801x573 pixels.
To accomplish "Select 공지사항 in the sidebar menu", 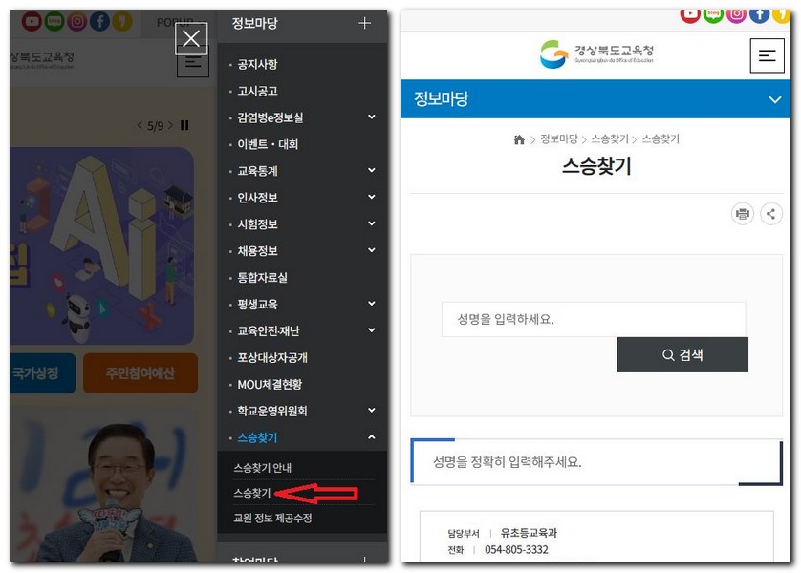I will click(256, 64).
